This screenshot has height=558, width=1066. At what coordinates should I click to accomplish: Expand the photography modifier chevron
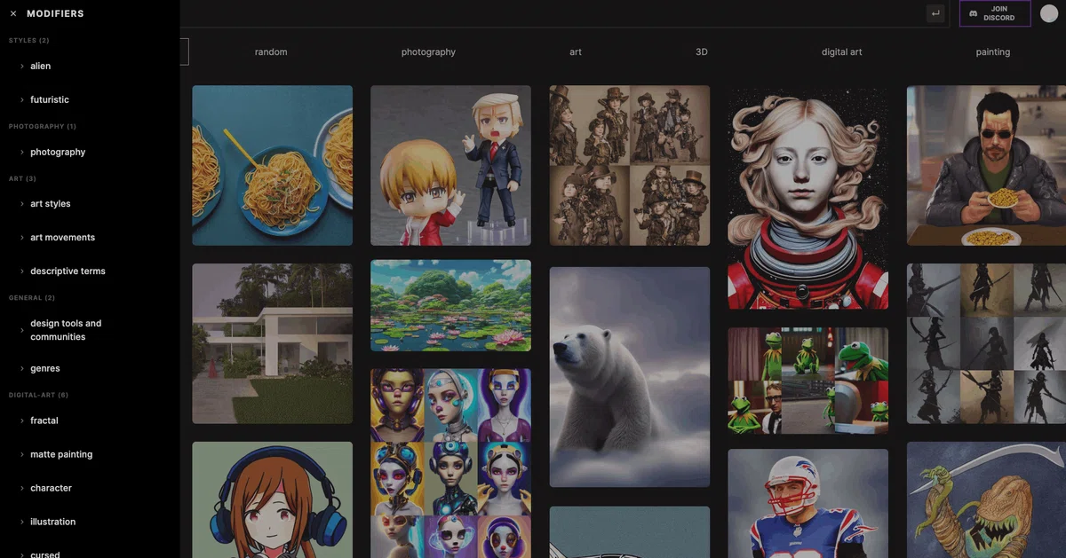[22, 153]
